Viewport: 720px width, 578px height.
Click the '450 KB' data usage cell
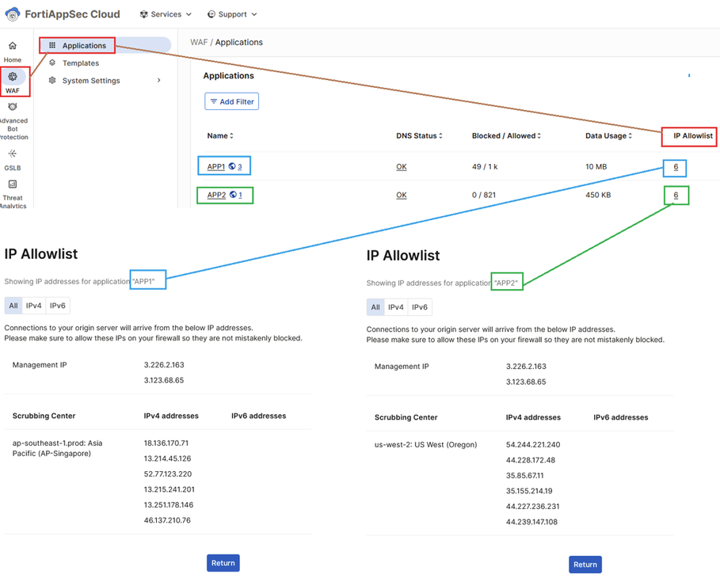click(598, 195)
